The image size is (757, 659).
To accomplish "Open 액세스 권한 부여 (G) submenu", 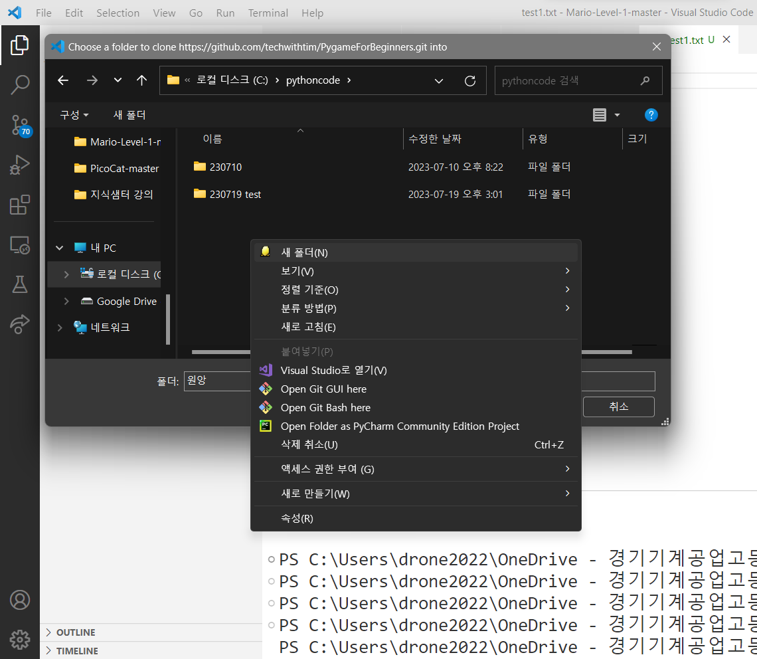I will [416, 469].
